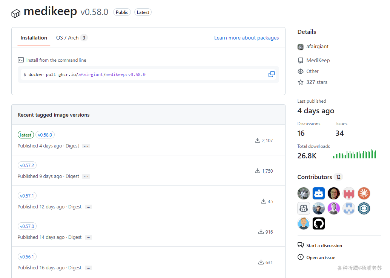Click the discussion bubble icon

(x=301, y=245)
